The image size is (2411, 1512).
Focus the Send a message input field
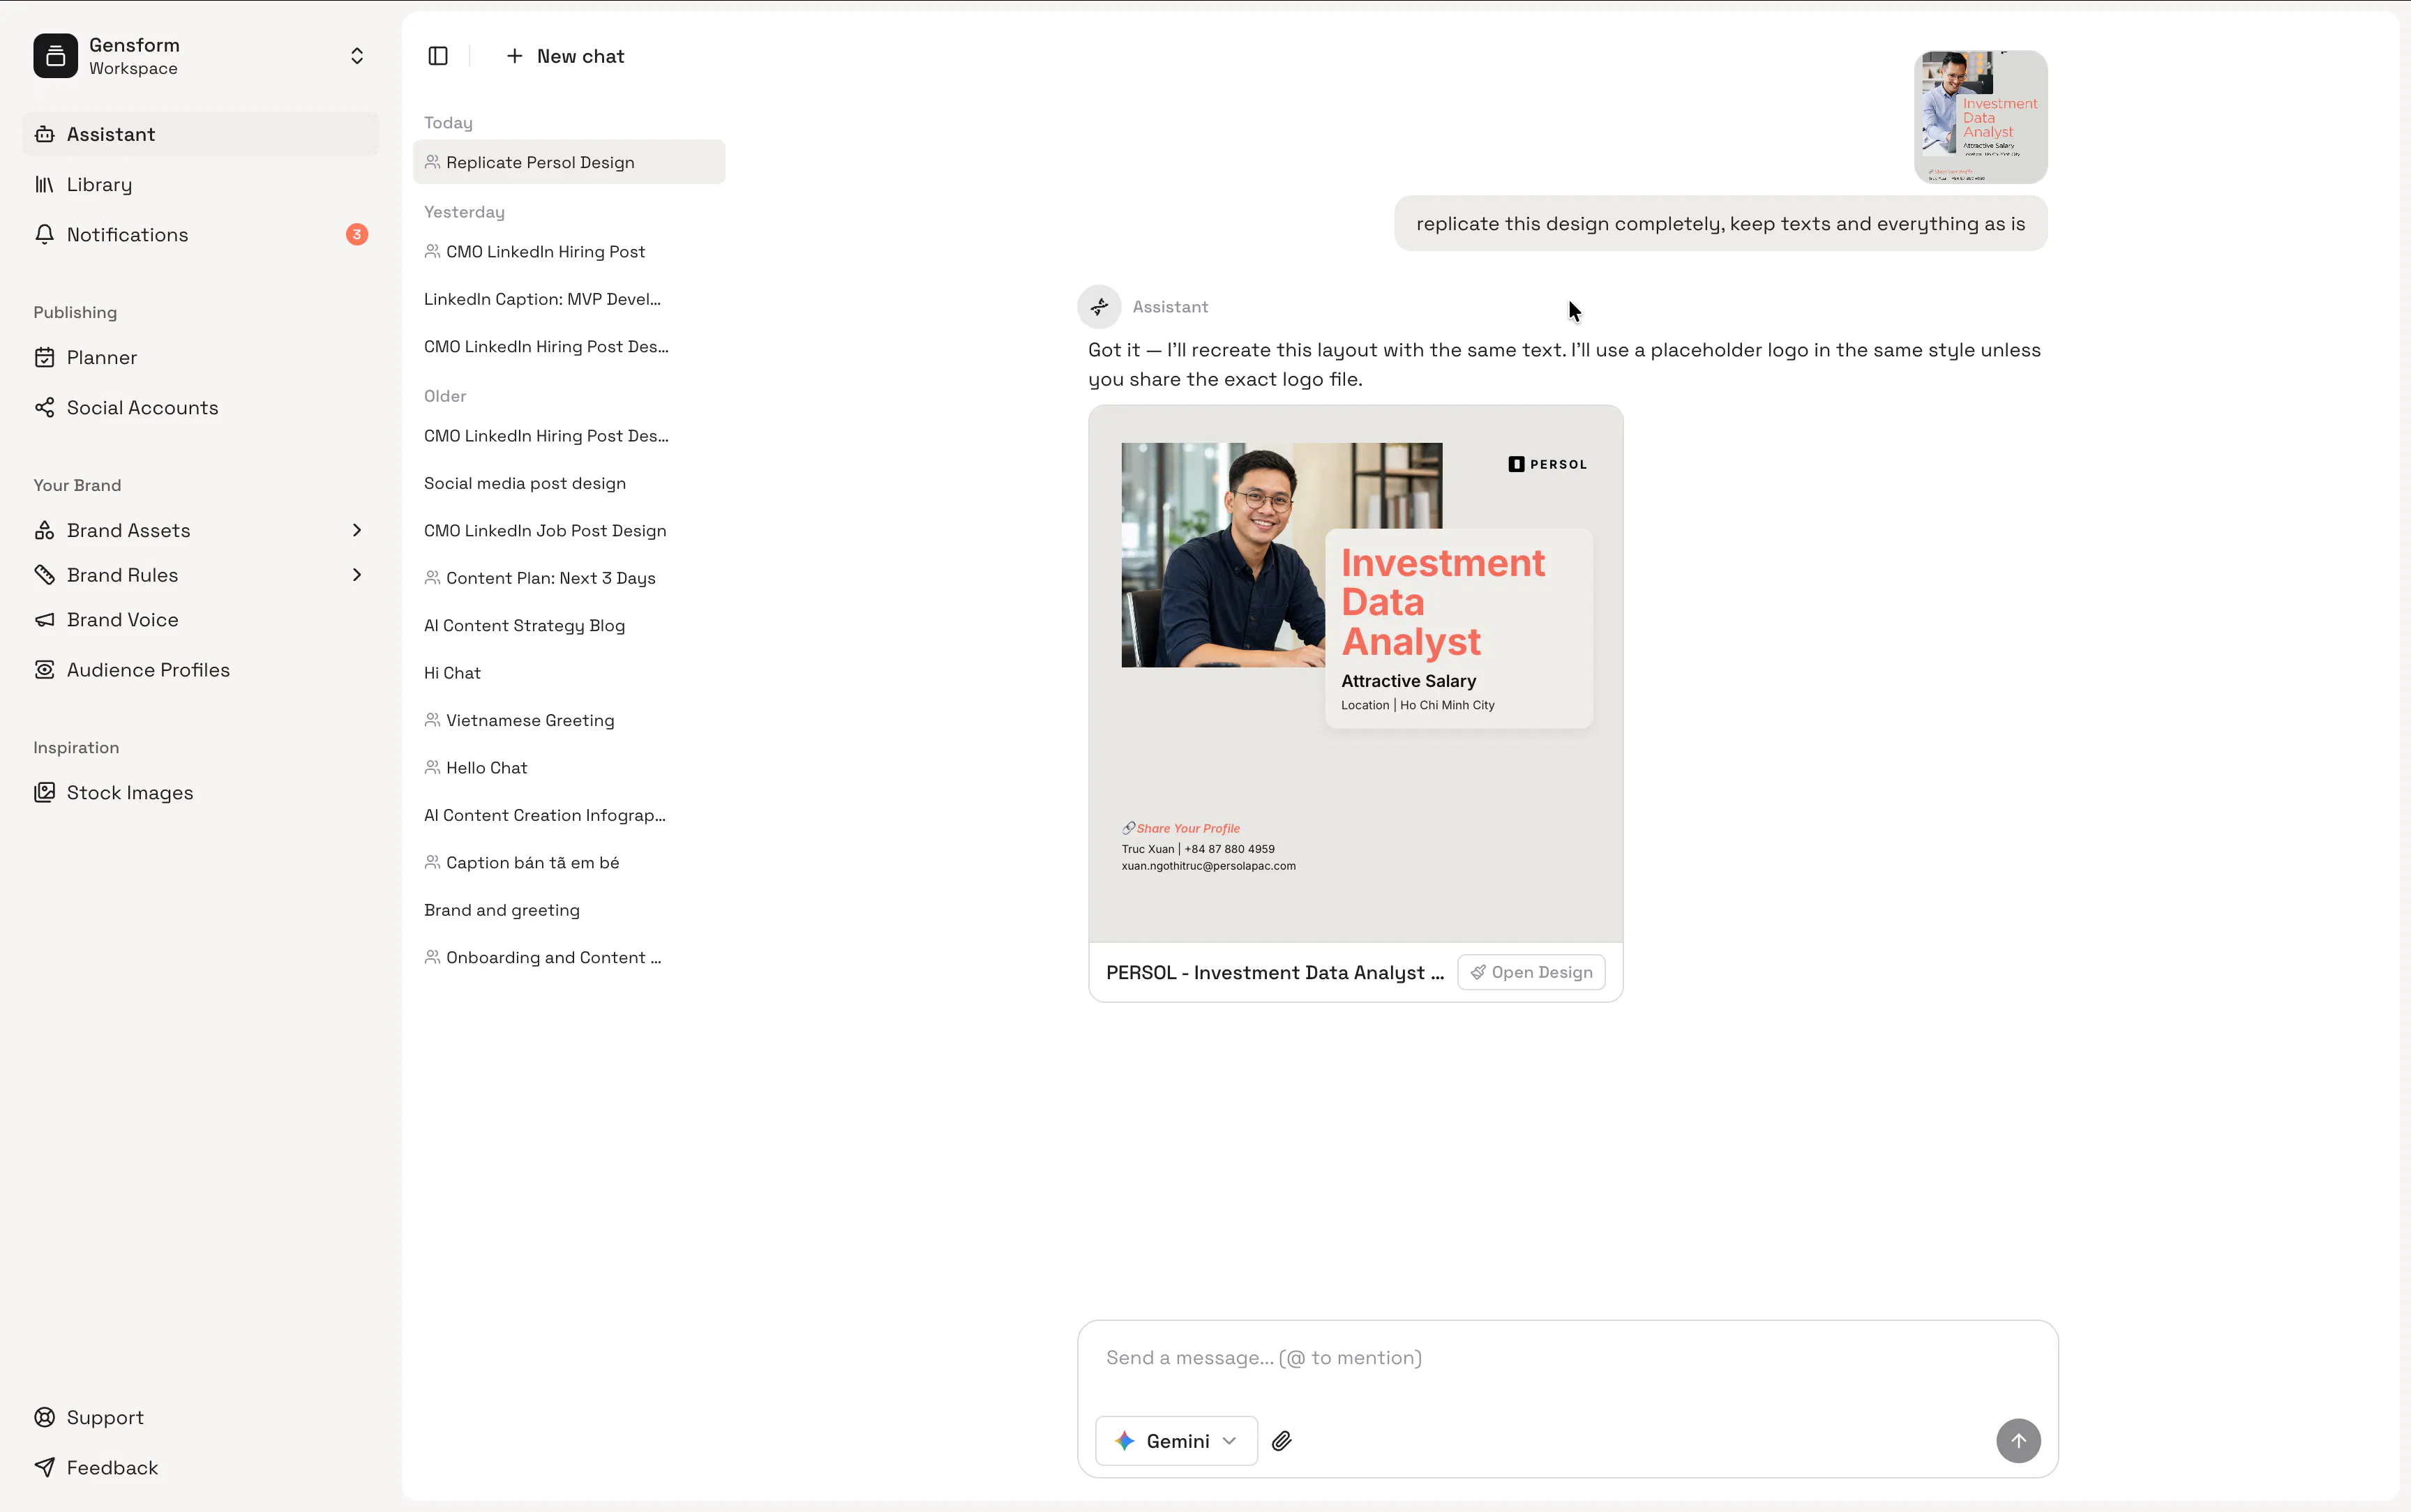click(1567, 1358)
